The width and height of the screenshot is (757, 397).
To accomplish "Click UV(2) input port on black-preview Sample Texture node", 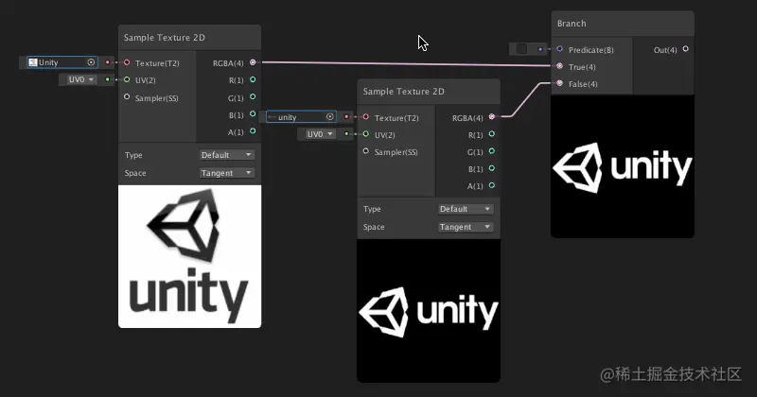I will tap(366, 134).
